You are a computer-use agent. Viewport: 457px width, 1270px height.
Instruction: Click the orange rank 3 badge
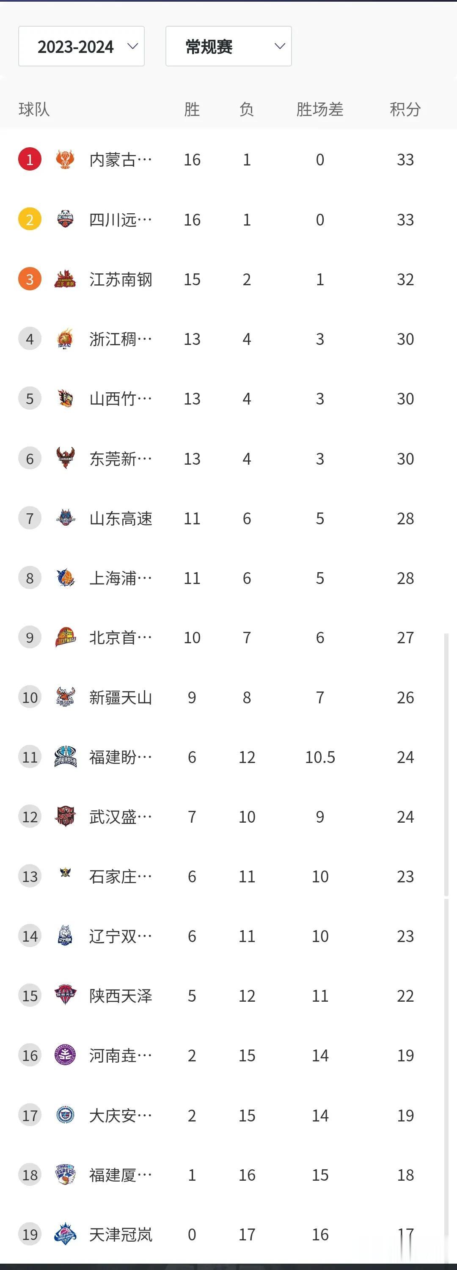pos(30,279)
